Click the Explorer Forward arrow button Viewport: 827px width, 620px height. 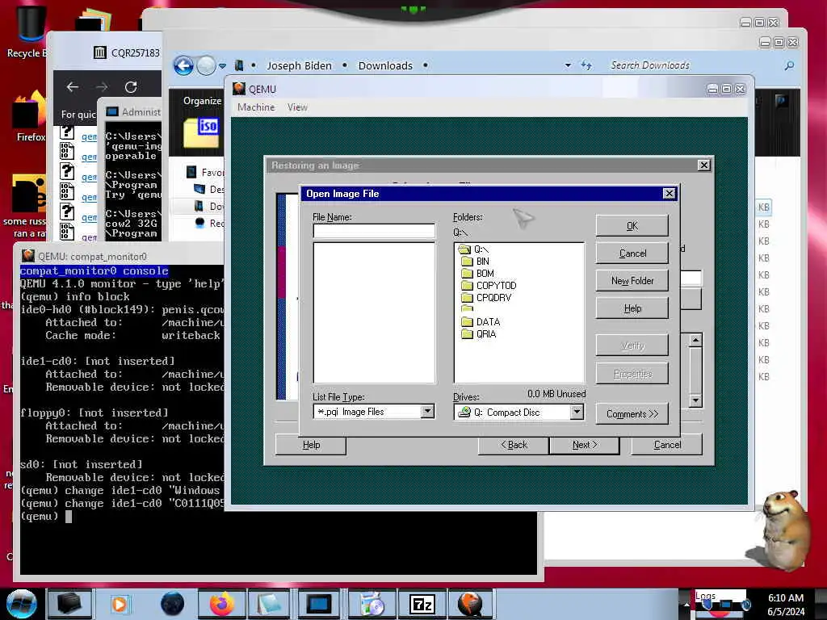coord(206,66)
